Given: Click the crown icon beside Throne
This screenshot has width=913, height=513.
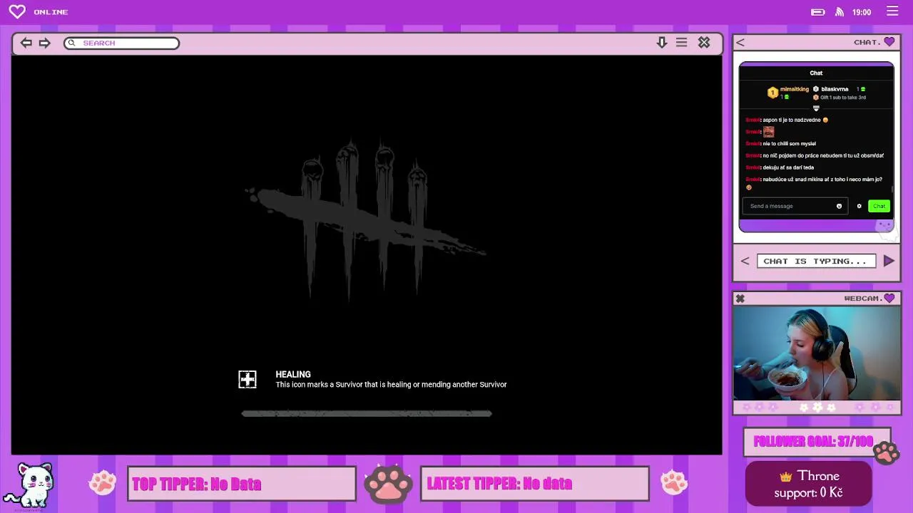Looking at the screenshot, I should point(786,476).
